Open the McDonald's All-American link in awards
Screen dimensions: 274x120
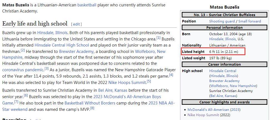pos(208,110)
